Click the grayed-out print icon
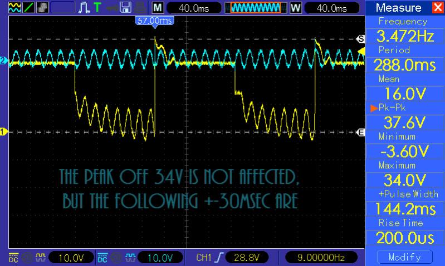Viewport: 445px width, 266px height. point(140,7)
